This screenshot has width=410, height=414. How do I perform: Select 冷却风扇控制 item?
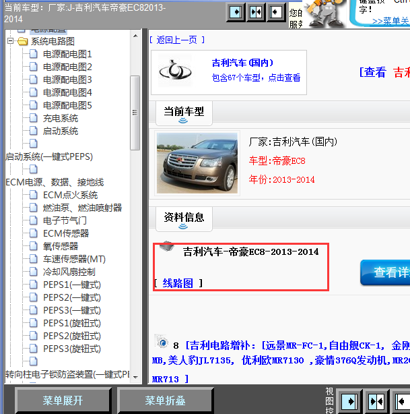(x=69, y=272)
